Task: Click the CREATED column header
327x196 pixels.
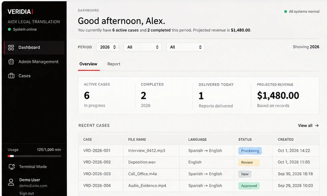Action: click(x=286, y=140)
